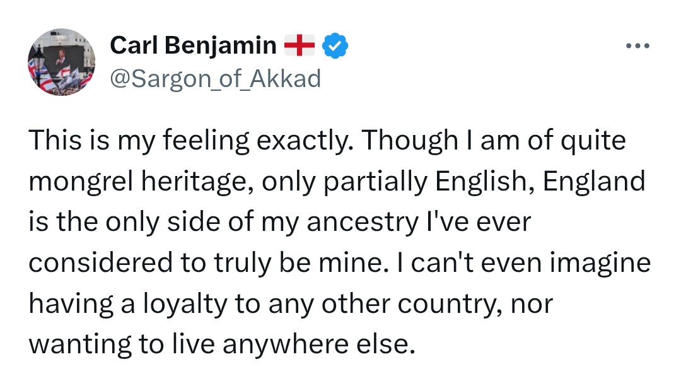Open the @Sargon_of_Akkad handle link
Image resolution: width=681 pixels, height=376 pixels.
215,78
